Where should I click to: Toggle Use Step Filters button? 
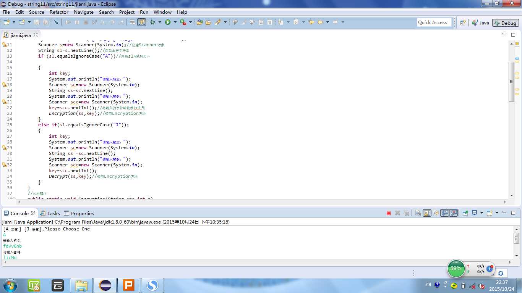[x=142, y=22]
